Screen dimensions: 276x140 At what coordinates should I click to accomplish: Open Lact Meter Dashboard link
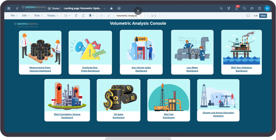pos(192,69)
